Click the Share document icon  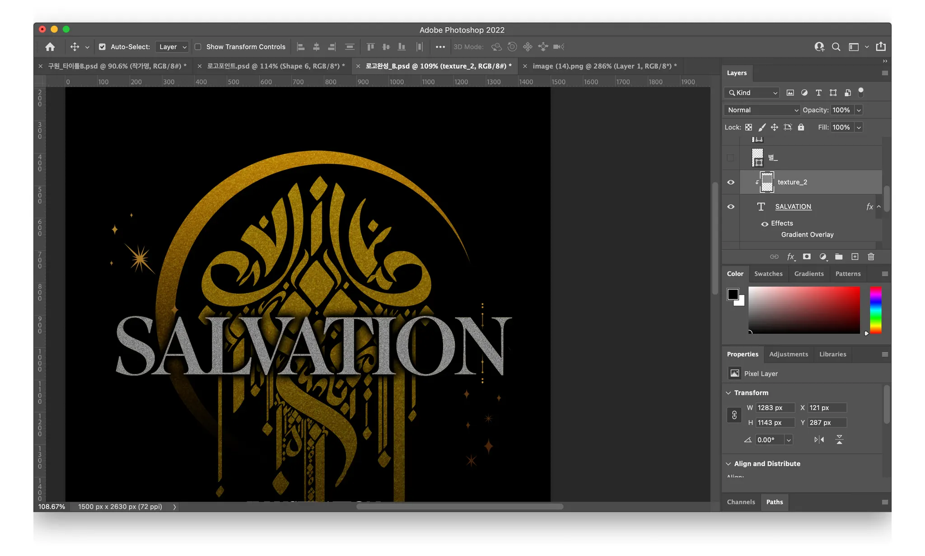[881, 47]
